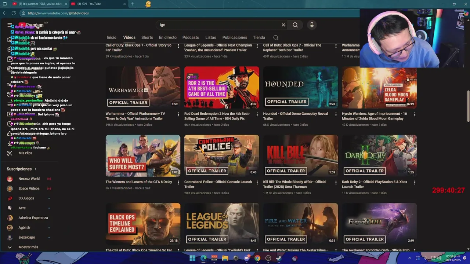
Task: Open Discord from the taskbar
Action: 246,258
